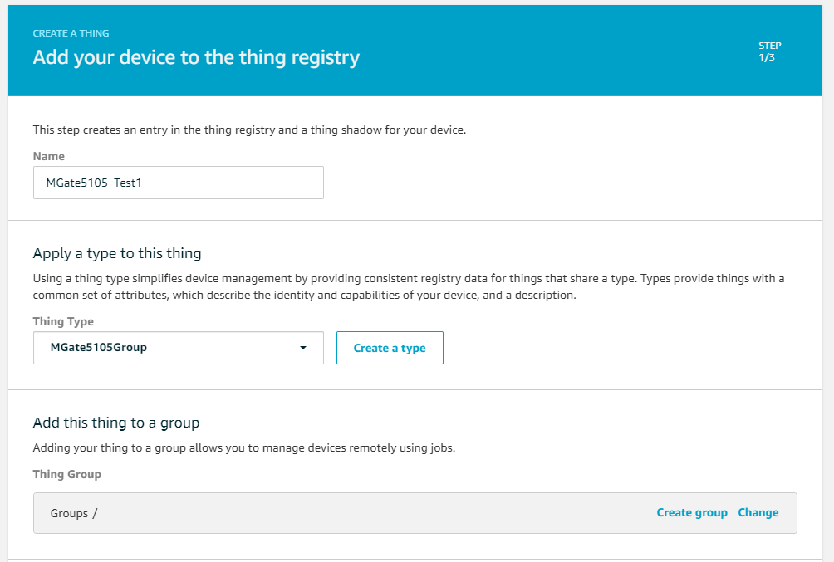Click the thing type explanation paragraph
834x562 pixels.
tap(409, 286)
